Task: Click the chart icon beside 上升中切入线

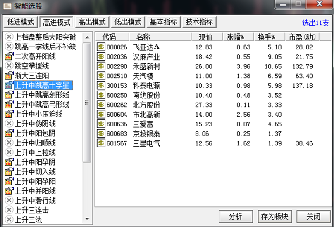Action: [9, 171]
